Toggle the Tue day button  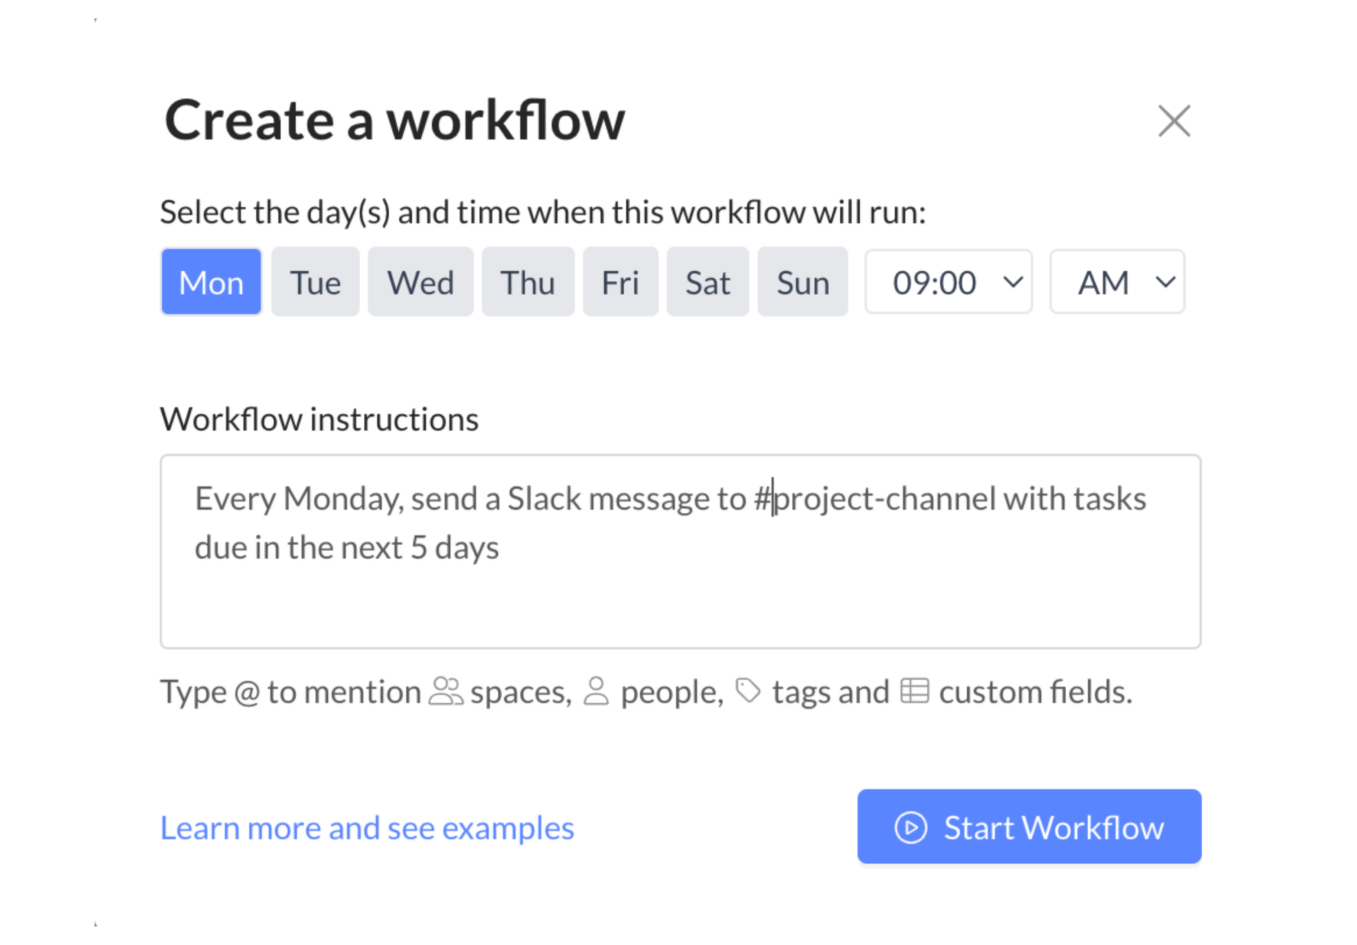315,282
